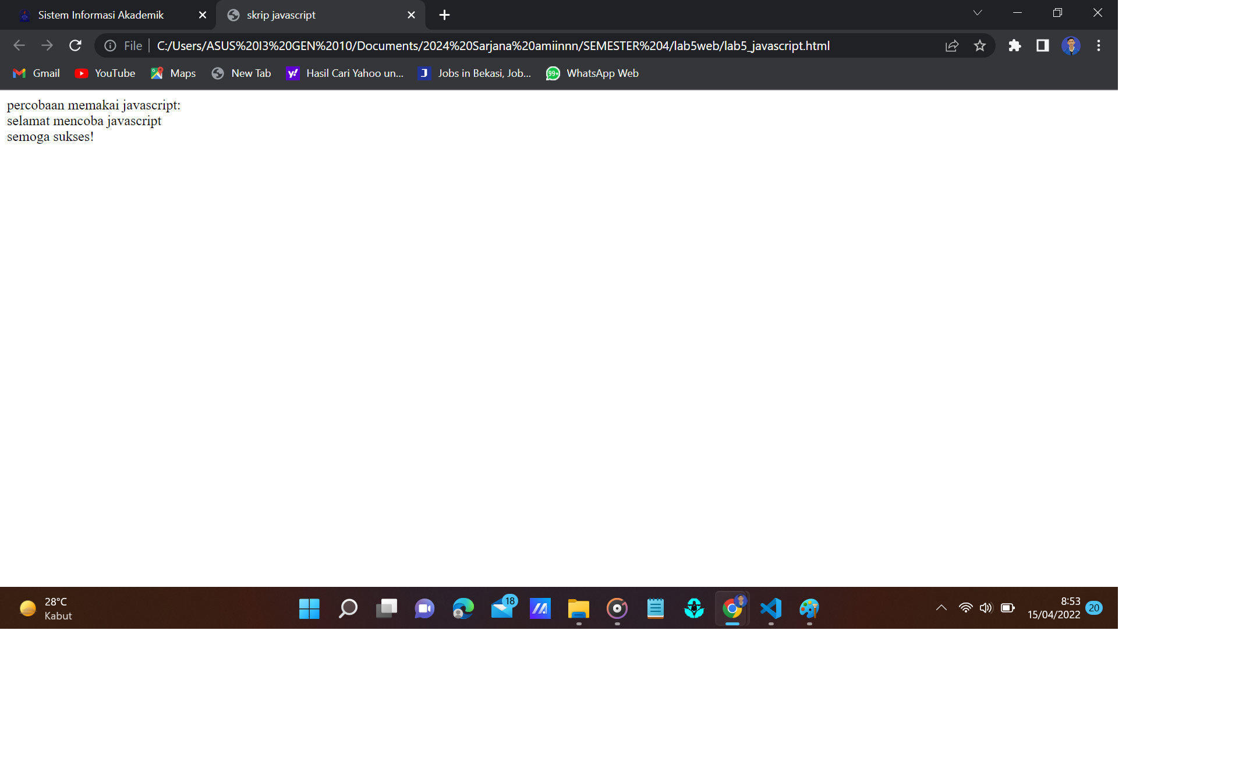Screen dimensions: 1246x779
Task: Toggle the reading mode side panel icon
Action: (x=1042, y=45)
